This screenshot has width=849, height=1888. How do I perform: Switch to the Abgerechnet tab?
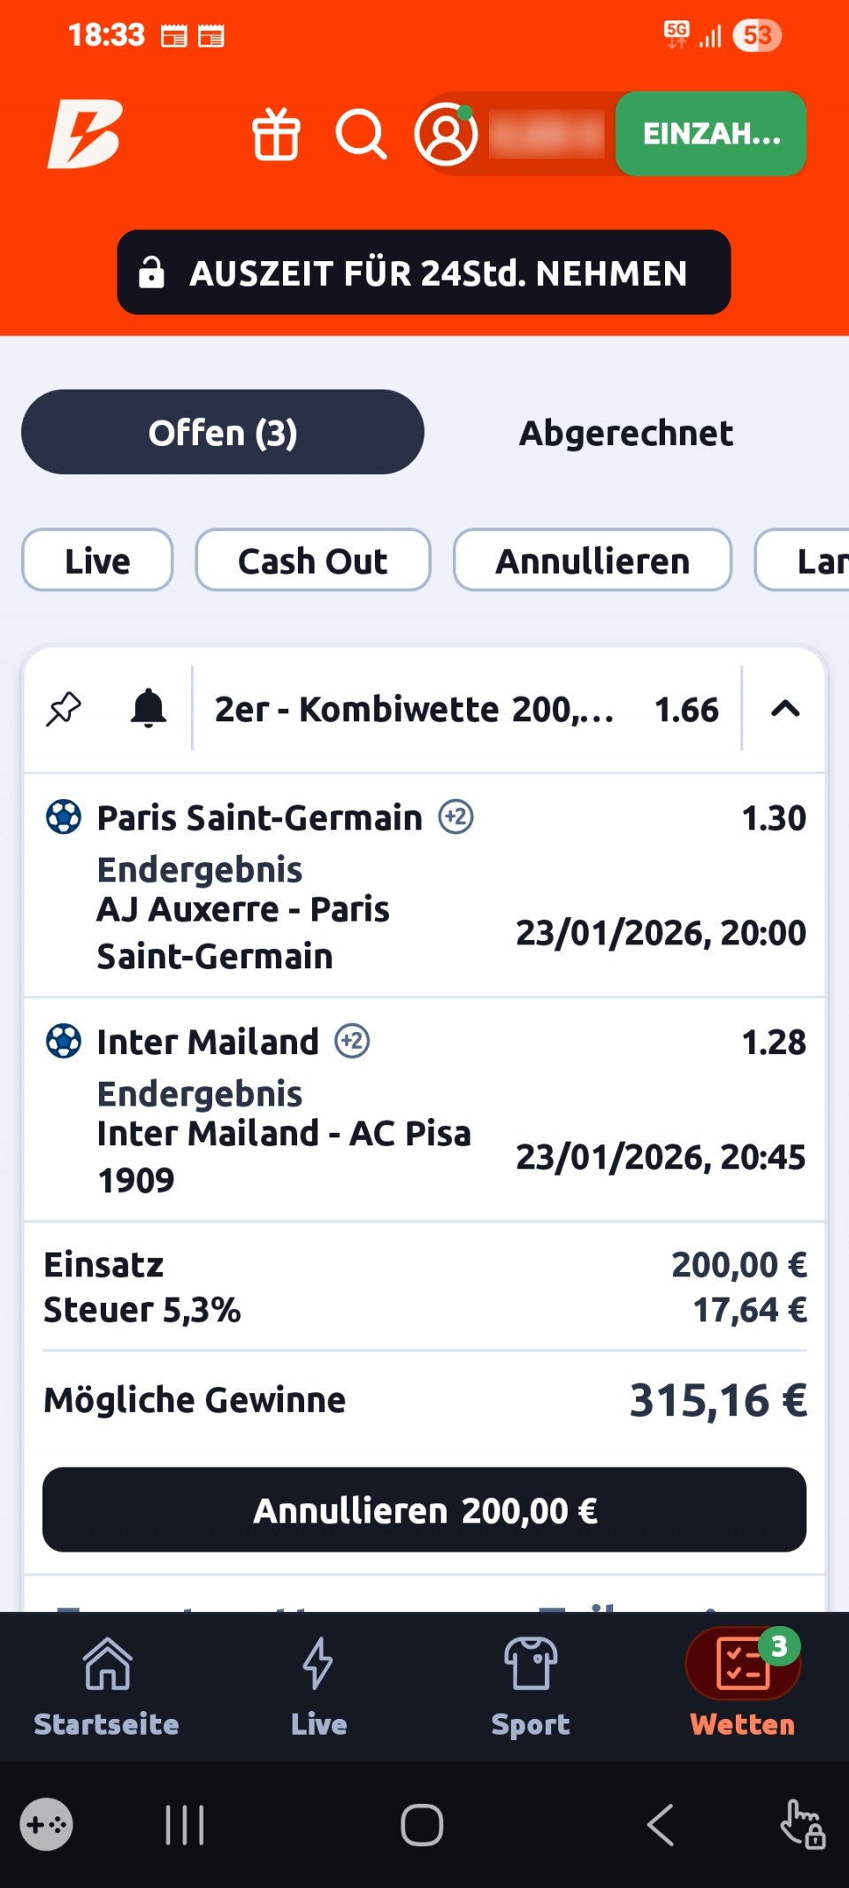[625, 433]
